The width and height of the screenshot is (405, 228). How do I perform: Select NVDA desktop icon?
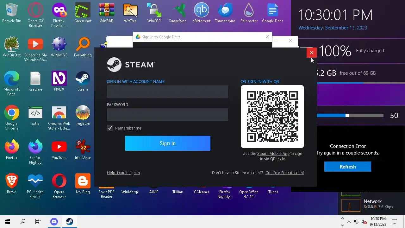click(x=59, y=82)
